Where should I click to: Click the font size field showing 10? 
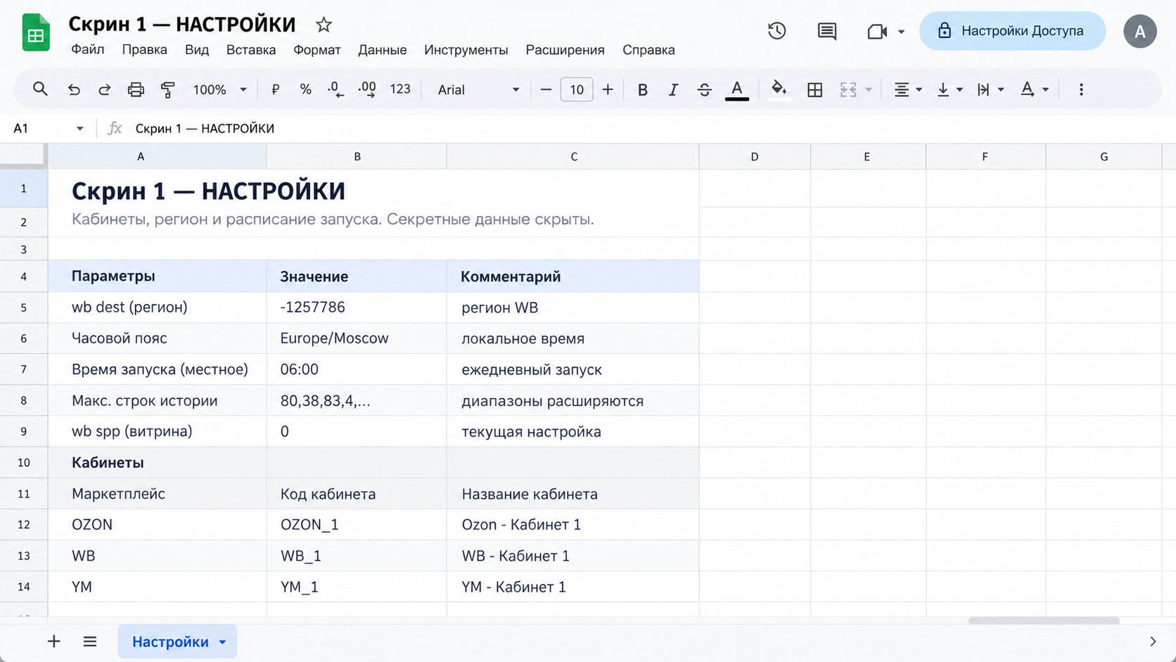pyautogui.click(x=577, y=89)
